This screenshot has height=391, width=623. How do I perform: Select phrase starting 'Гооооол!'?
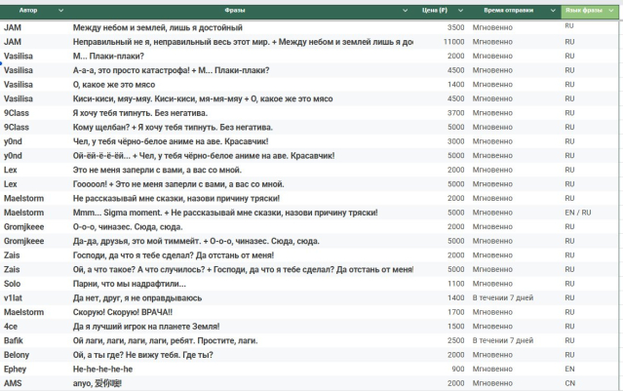[x=178, y=184]
